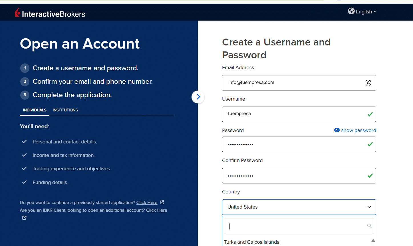The image size is (413, 246).
Task: Follow Click Here link for additional account
Action: point(157,210)
